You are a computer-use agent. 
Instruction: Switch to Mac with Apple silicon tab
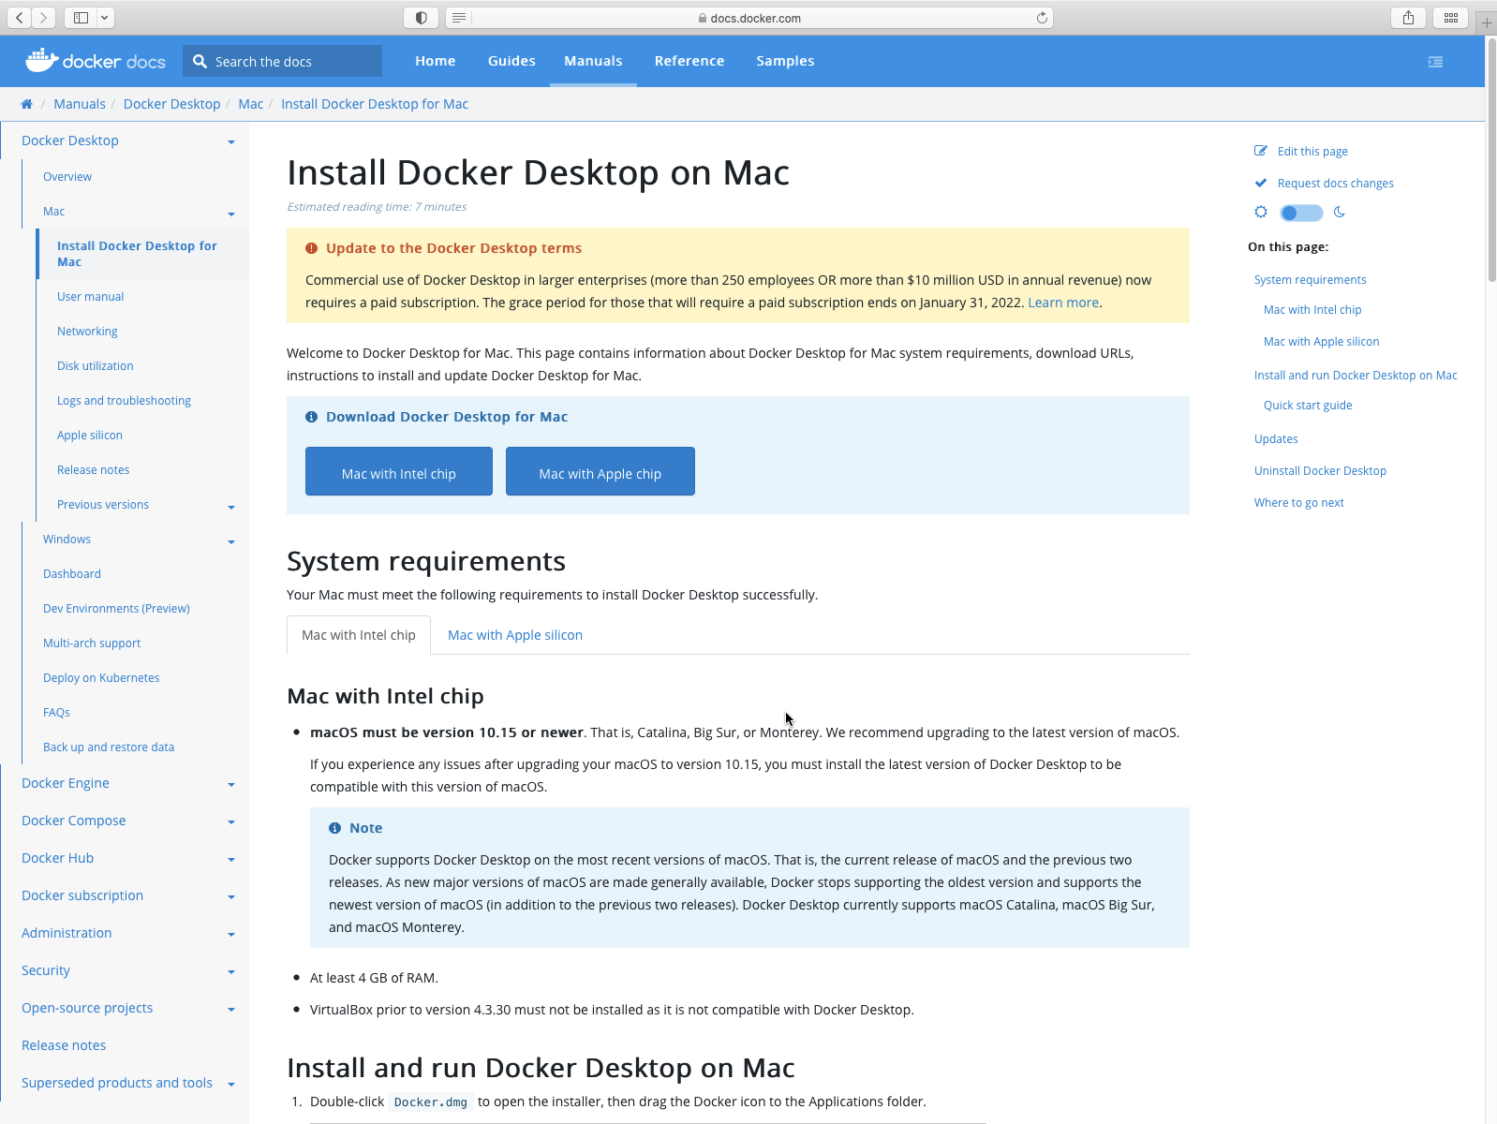tap(514, 635)
